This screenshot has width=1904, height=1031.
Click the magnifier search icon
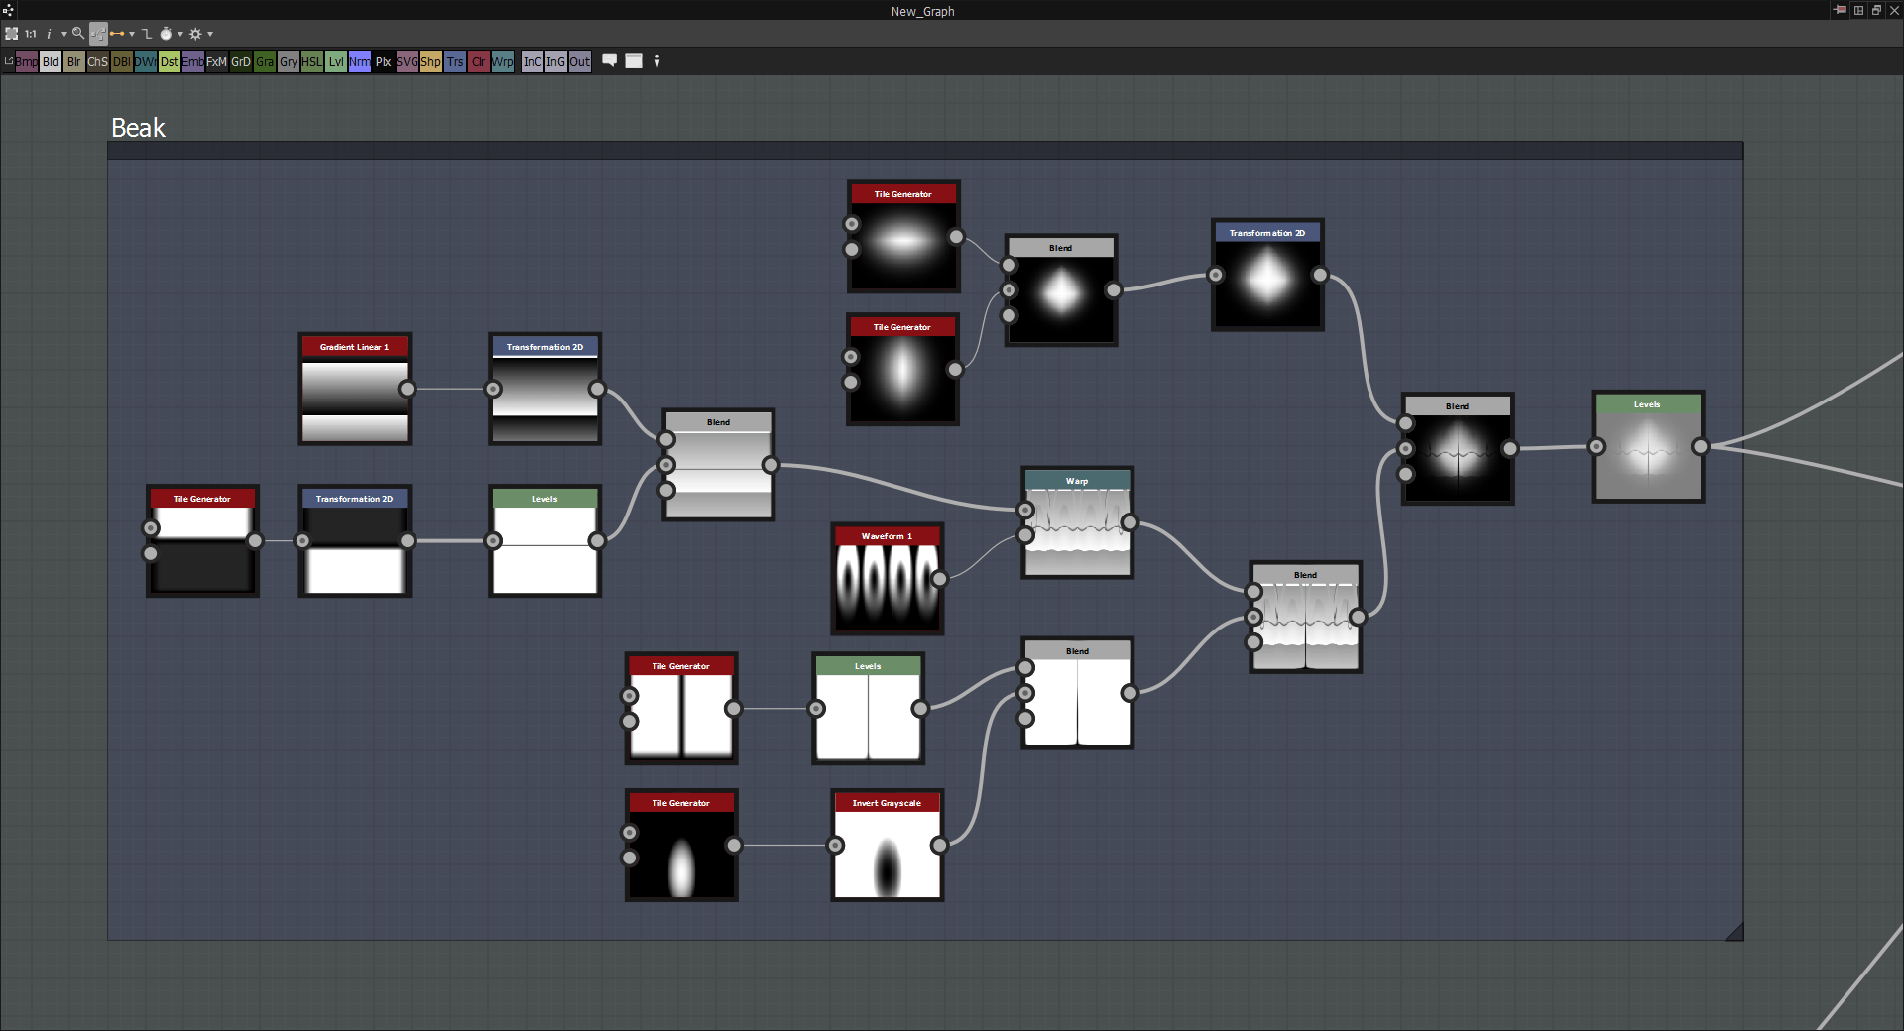pyautogui.click(x=78, y=34)
